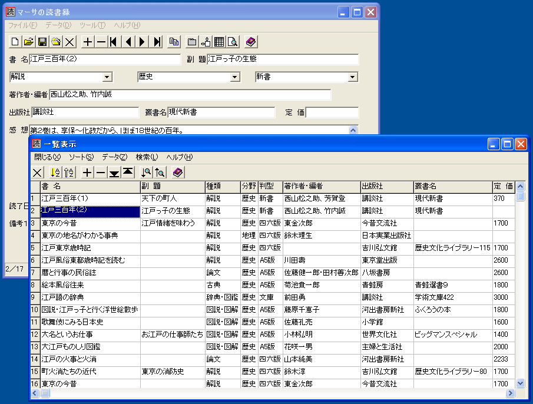
Task: Sort descending with the blue arrow A-Z icon
Action: pos(69,173)
